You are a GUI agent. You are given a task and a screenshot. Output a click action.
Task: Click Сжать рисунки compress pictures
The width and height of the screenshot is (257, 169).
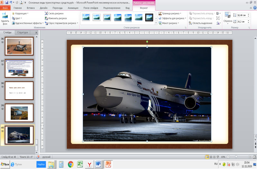point(54,14)
